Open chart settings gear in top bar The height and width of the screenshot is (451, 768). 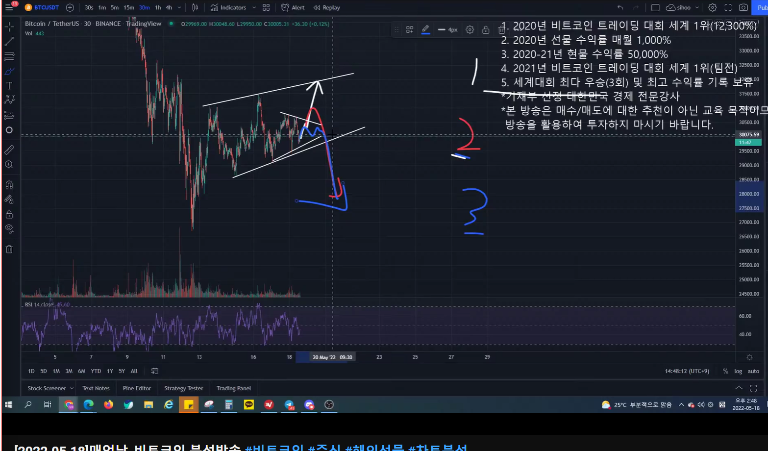click(x=713, y=7)
